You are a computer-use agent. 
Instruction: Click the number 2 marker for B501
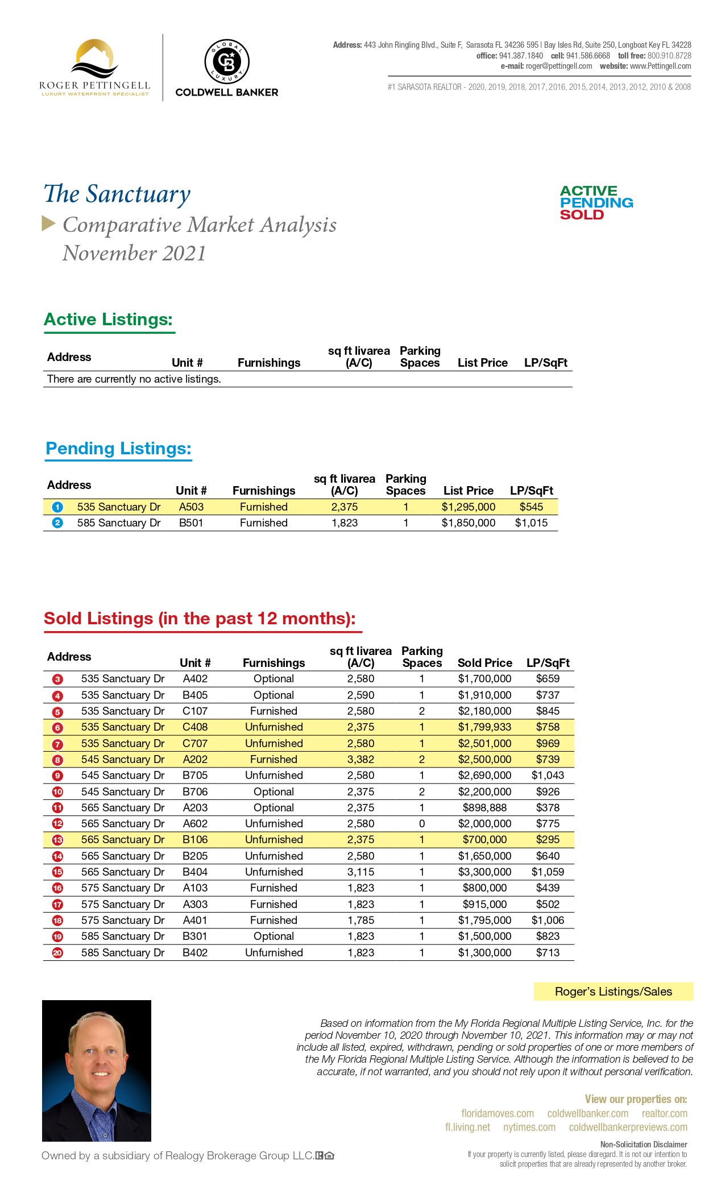[x=57, y=523]
